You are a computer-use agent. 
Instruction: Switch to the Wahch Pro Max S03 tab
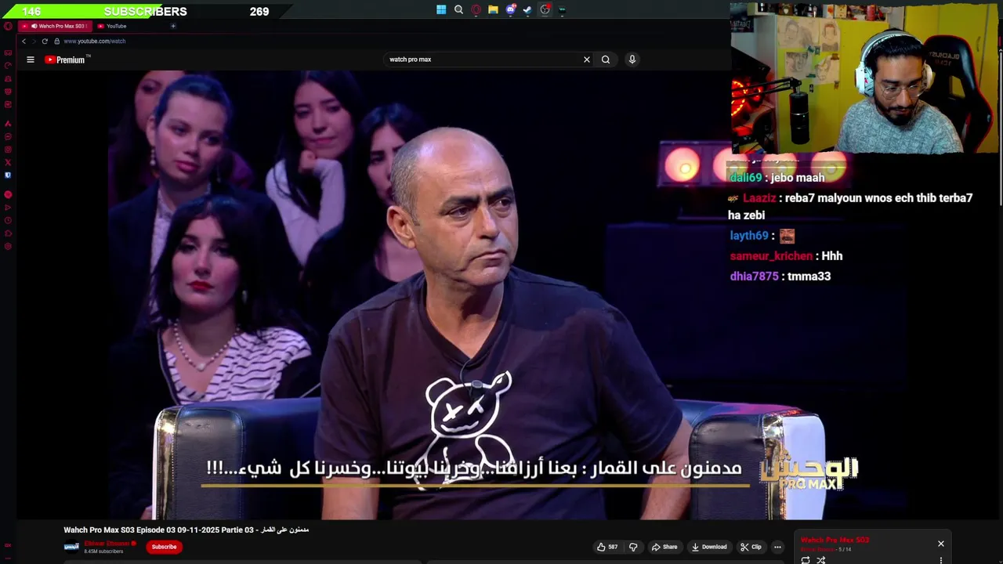tap(54, 26)
